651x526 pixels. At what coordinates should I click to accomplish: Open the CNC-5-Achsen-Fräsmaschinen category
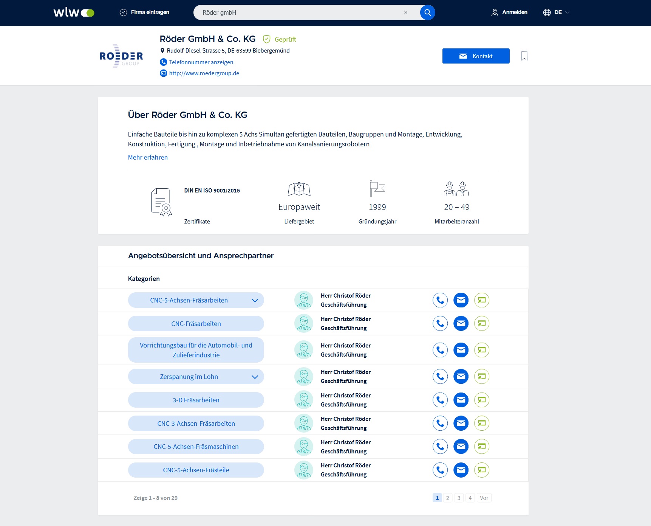[196, 447]
